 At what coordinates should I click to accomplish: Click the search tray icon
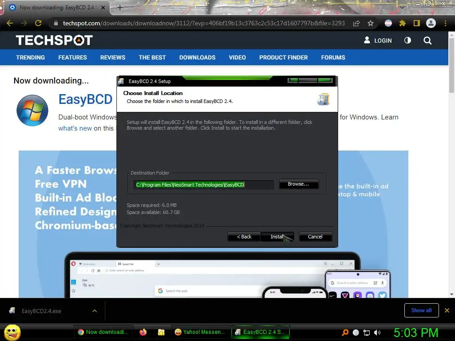345,333
